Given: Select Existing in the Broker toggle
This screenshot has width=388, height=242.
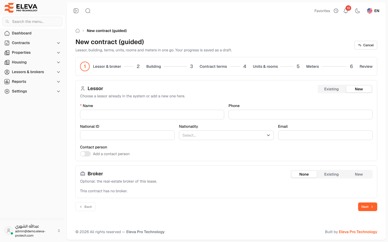Looking at the screenshot, I should pyautogui.click(x=331, y=174).
